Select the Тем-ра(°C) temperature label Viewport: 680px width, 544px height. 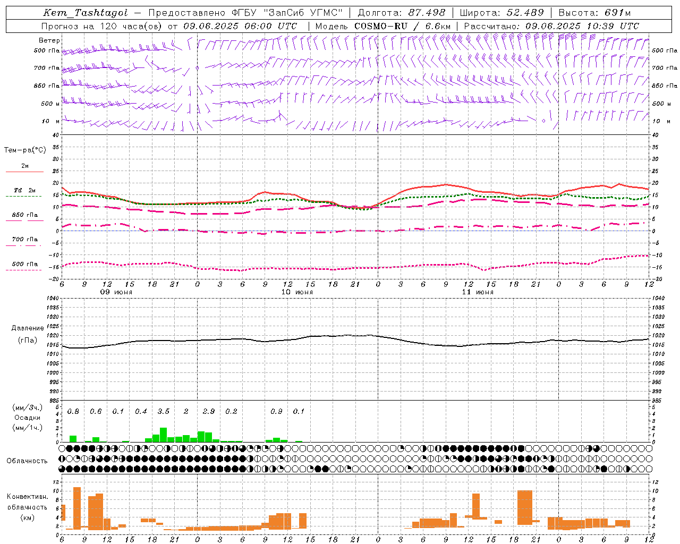tap(25, 150)
